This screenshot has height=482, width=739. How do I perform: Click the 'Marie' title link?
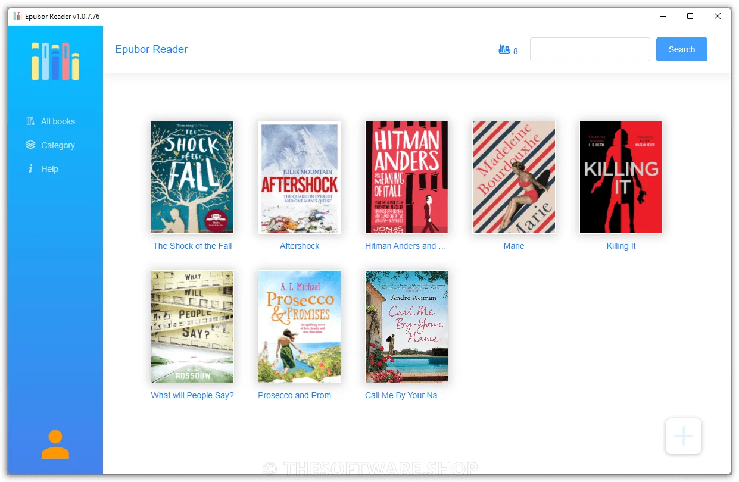click(514, 246)
